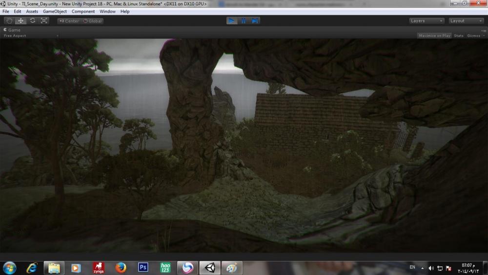
Task: Open the Zynga taskbar icon
Action: click(x=99, y=268)
